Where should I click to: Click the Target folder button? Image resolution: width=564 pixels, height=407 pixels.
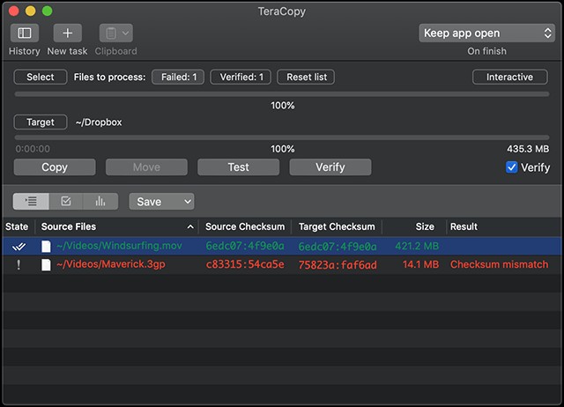click(41, 122)
